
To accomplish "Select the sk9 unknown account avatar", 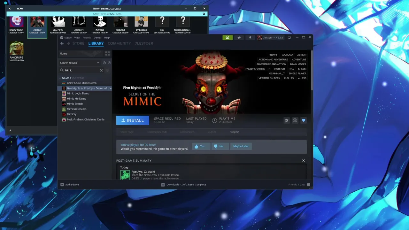I will pos(162,22).
